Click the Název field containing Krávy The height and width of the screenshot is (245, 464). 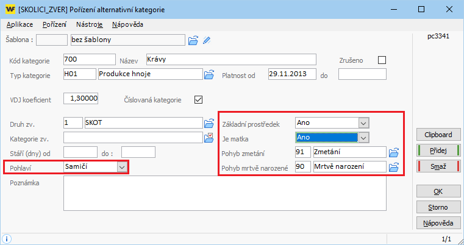coord(230,59)
